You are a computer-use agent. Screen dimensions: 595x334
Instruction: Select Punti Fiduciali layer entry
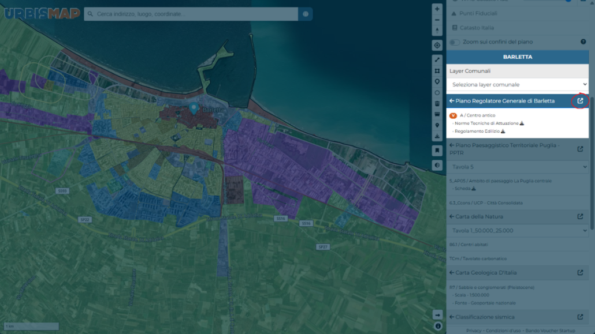[478, 13]
